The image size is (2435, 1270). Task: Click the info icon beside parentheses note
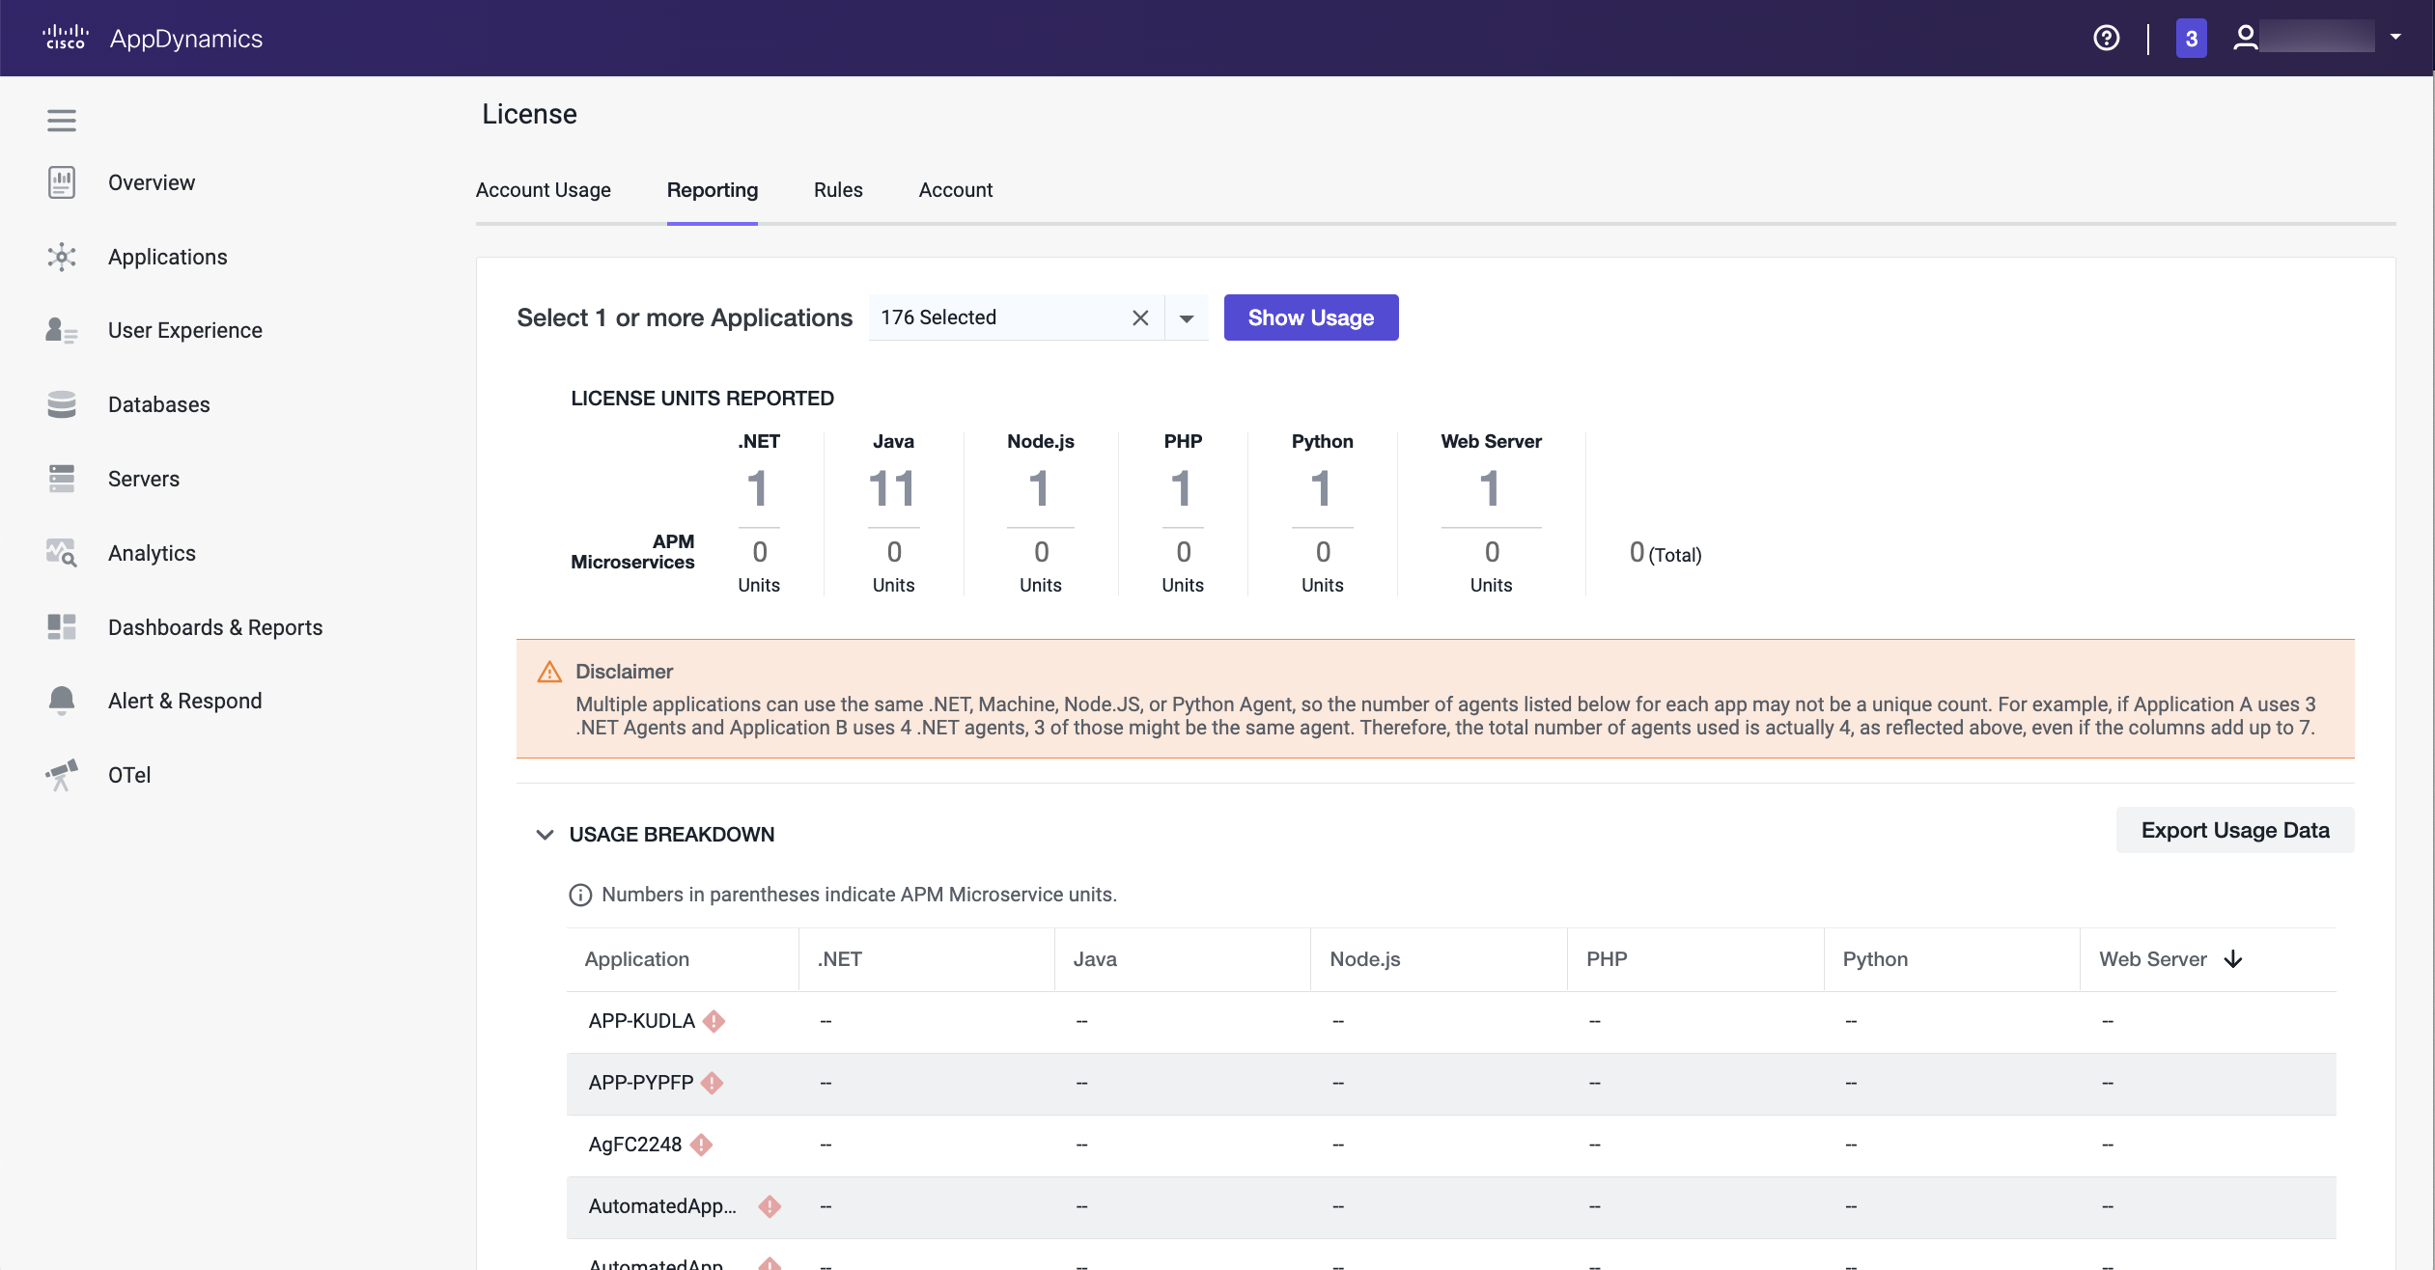(x=580, y=896)
